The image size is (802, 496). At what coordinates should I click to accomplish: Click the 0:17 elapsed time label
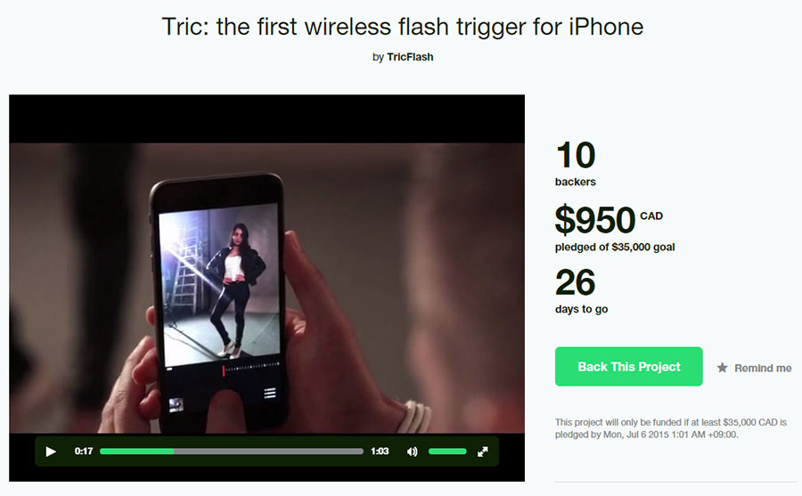pyautogui.click(x=84, y=451)
